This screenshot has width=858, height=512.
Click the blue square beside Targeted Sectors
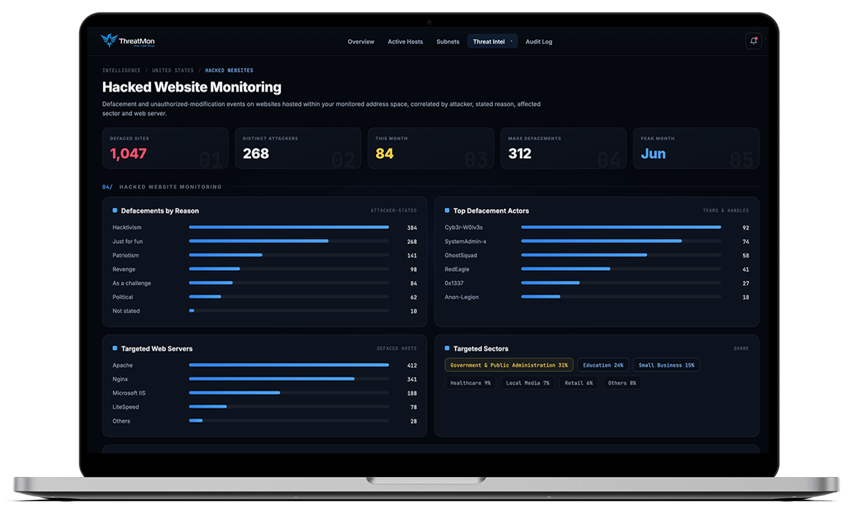click(448, 348)
